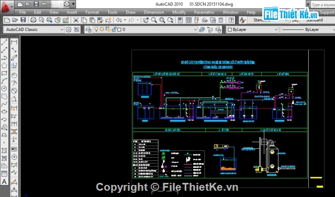Viewport: 335px width, 197px height.
Task: Open the Parametric menu
Action: point(204,12)
